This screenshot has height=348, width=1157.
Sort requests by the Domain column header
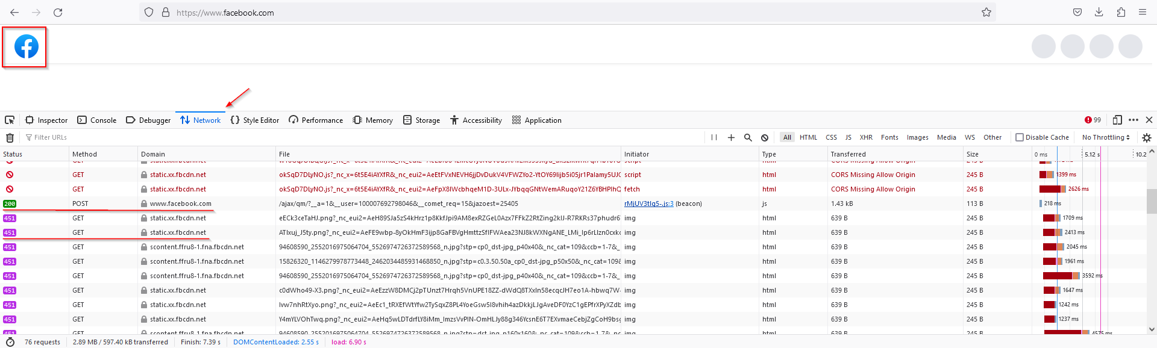click(207, 154)
